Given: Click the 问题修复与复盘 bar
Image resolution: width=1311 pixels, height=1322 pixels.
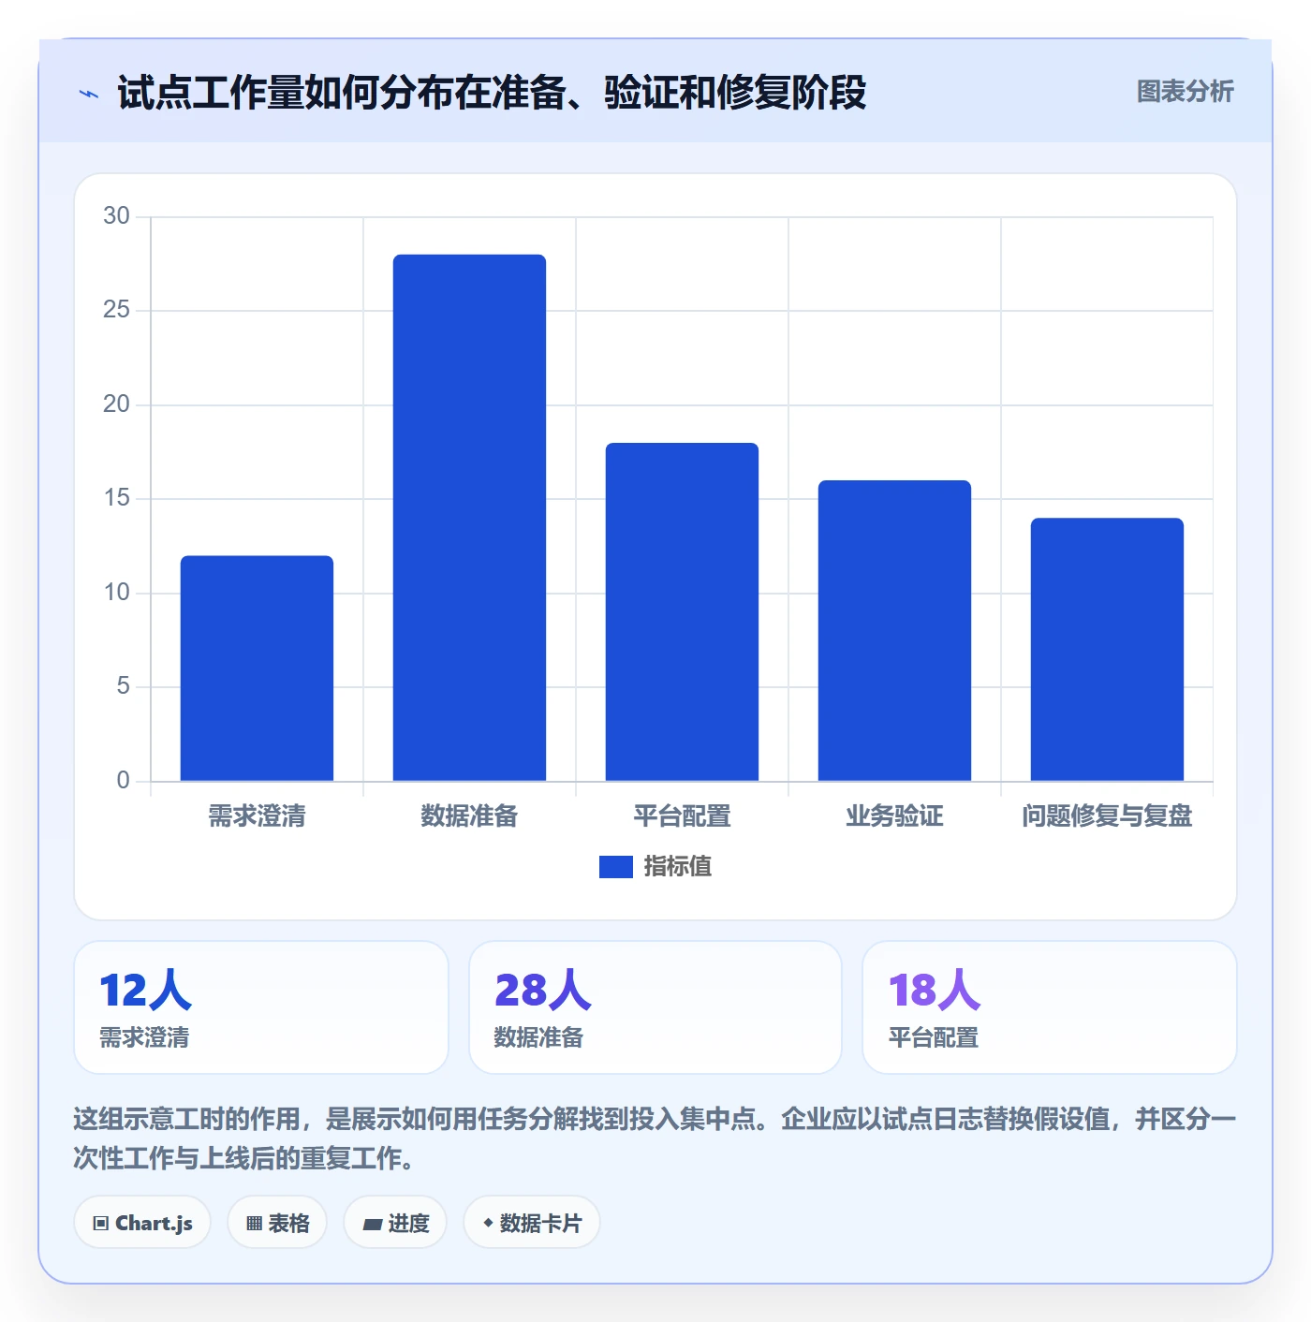Looking at the screenshot, I should point(1107,650).
